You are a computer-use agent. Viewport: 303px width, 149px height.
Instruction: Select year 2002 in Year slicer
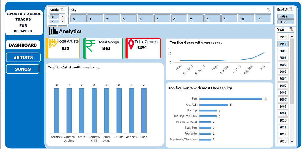click(283, 64)
